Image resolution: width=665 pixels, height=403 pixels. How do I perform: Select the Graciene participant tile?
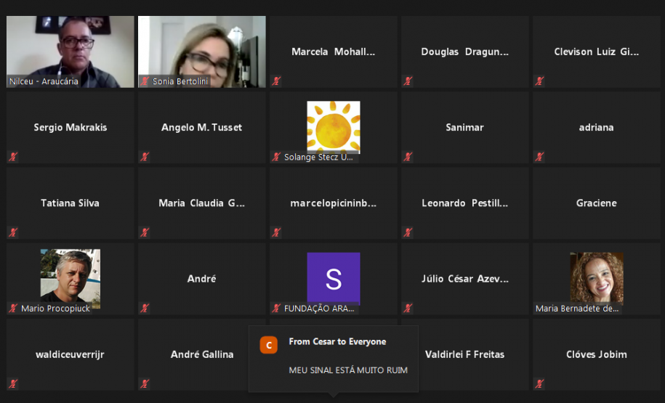point(596,203)
